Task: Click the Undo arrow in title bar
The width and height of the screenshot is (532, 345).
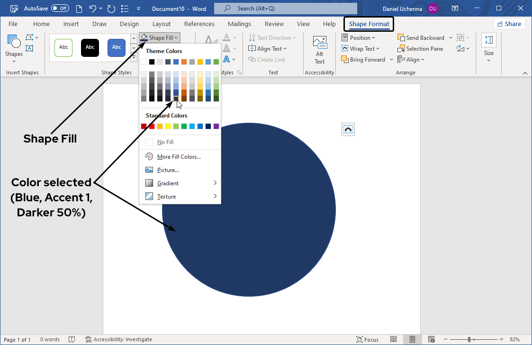Action: pos(93,9)
